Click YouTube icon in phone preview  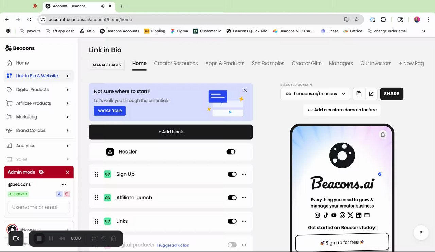pyautogui.click(x=334, y=215)
